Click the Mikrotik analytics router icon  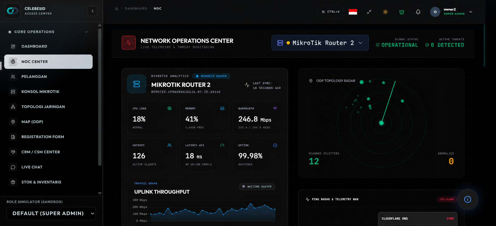click(x=137, y=84)
